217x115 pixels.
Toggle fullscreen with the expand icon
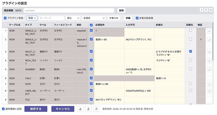210,10
